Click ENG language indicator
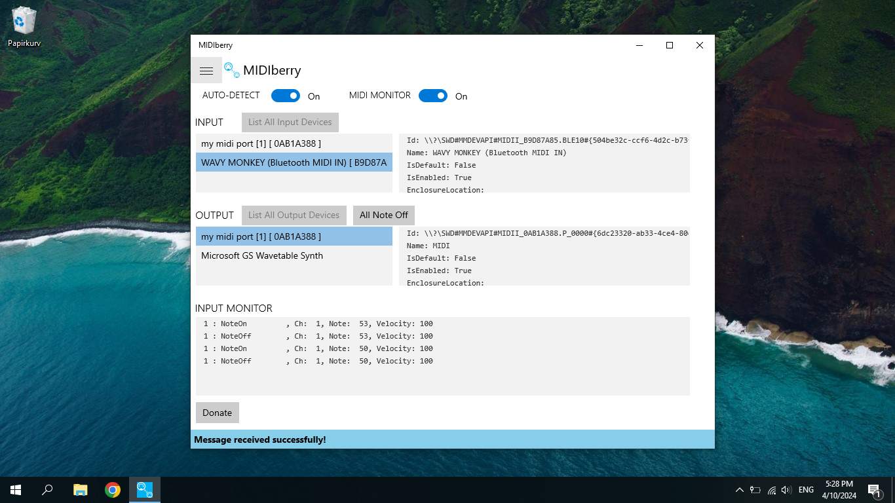895x503 pixels. pos(807,490)
